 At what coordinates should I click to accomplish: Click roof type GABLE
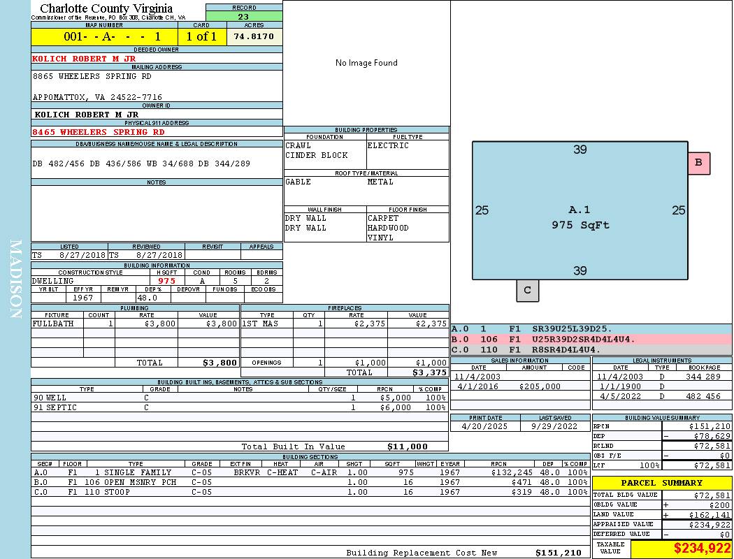pyautogui.click(x=298, y=182)
